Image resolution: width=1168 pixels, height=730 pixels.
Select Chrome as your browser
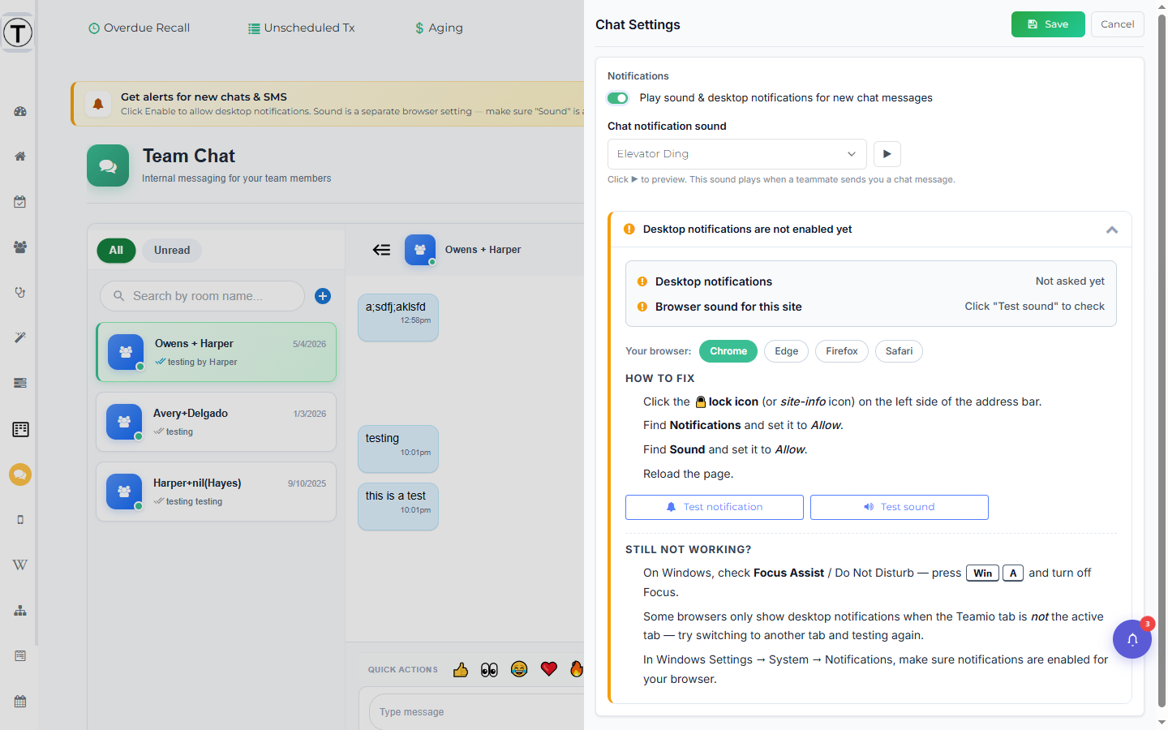(728, 351)
